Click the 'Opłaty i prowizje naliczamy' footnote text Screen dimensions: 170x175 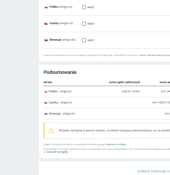coord(74,144)
